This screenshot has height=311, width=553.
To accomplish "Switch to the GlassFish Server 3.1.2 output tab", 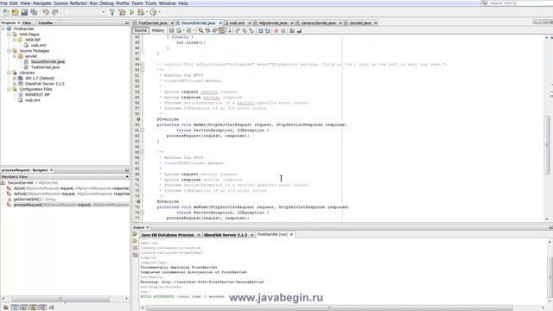I will [x=226, y=234].
